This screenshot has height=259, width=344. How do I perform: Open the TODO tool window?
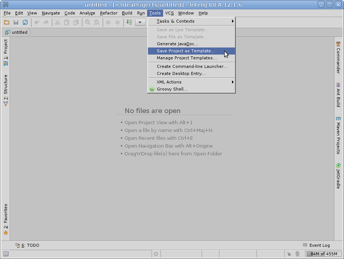tap(27, 245)
